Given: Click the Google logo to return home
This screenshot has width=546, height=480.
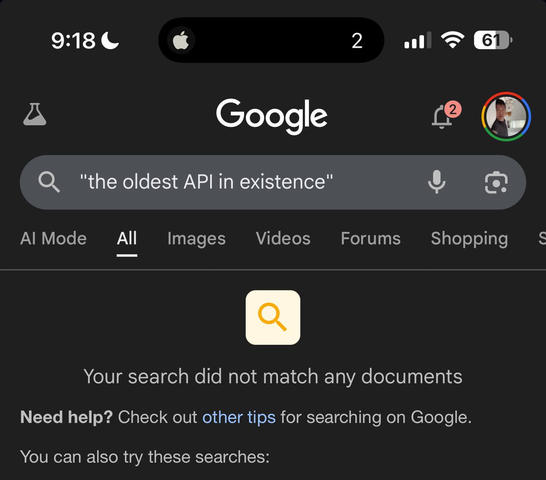Looking at the screenshot, I should 272,115.
